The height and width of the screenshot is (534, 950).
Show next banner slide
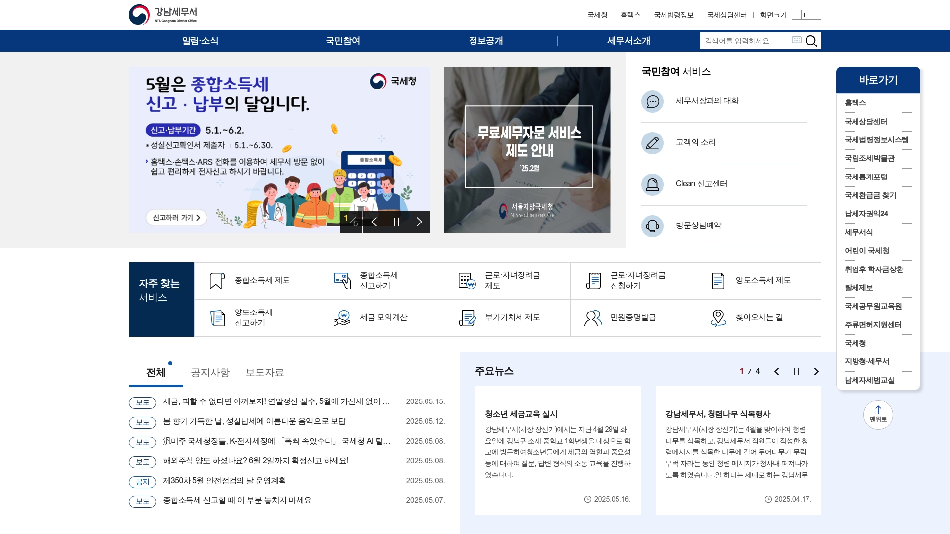pyautogui.click(x=419, y=222)
